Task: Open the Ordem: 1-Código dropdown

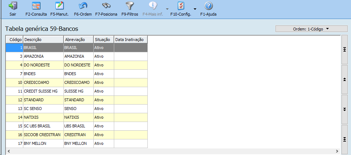Action: [311, 29]
